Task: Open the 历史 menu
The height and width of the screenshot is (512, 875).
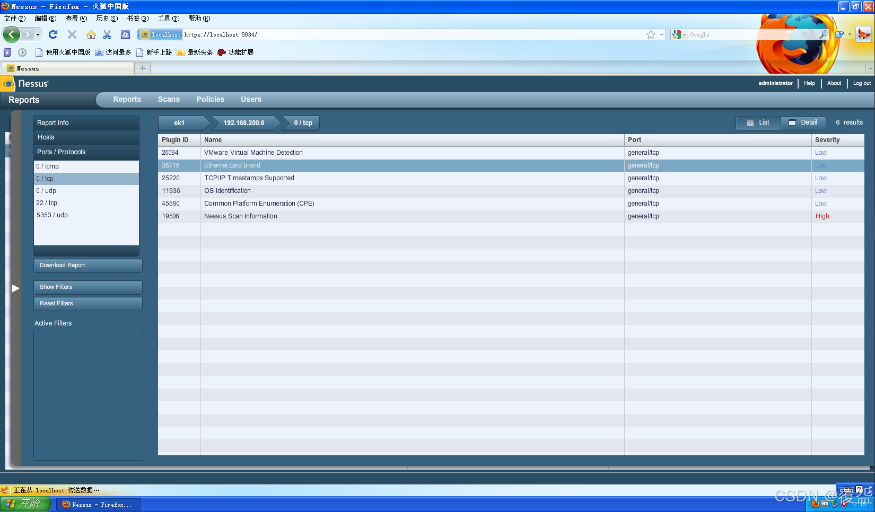Action: point(107,19)
